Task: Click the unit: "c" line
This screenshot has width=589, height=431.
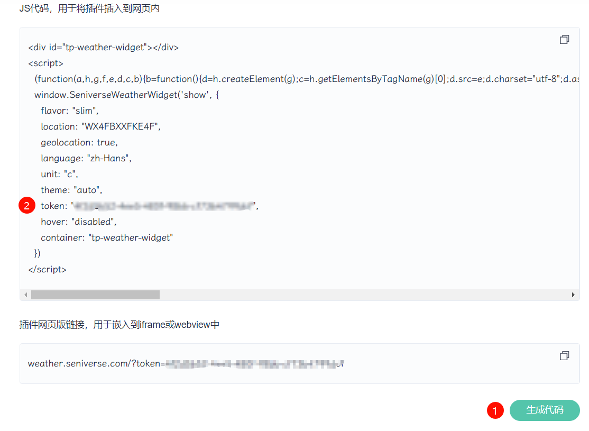Action: point(59,174)
